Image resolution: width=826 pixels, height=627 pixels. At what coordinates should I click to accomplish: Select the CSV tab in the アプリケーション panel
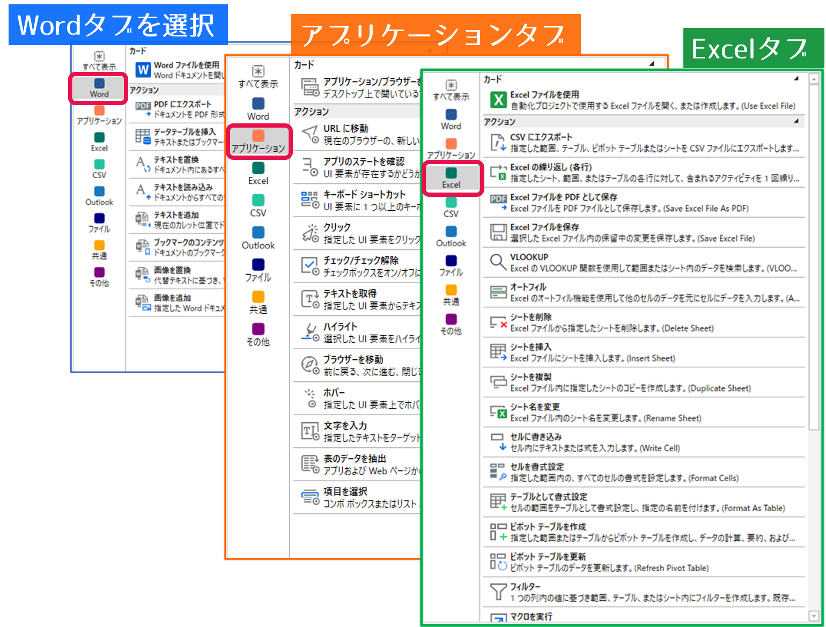pyautogui.click(x=259, y=206)
